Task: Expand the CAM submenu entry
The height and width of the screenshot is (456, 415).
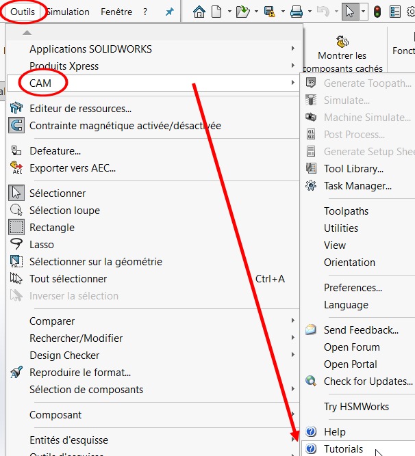Action: point(153,83)
